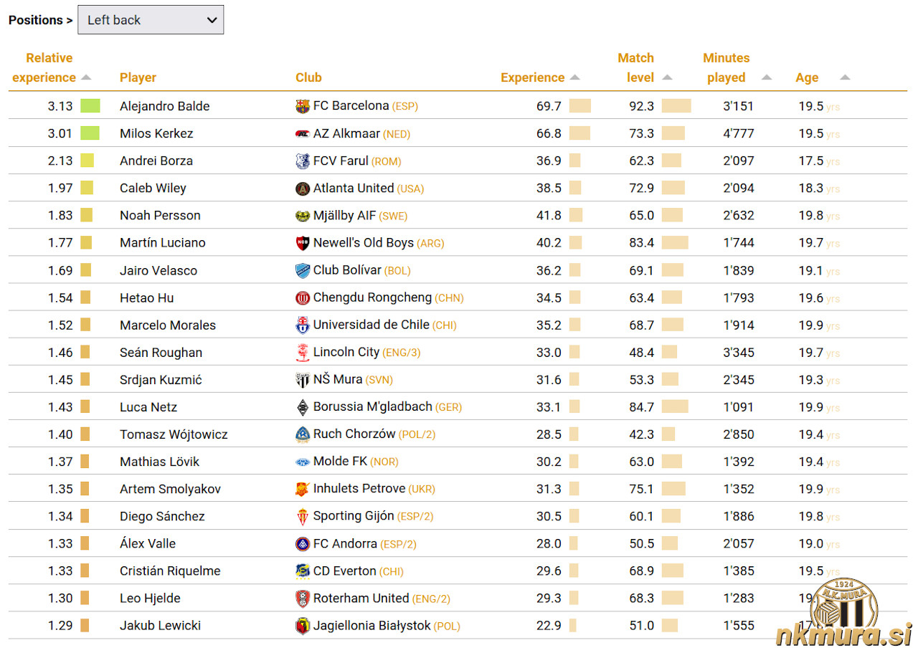Screen dimensions: 918x653
Task: Sort by Minutes played column arrow
Action: (x=766, y=77)
